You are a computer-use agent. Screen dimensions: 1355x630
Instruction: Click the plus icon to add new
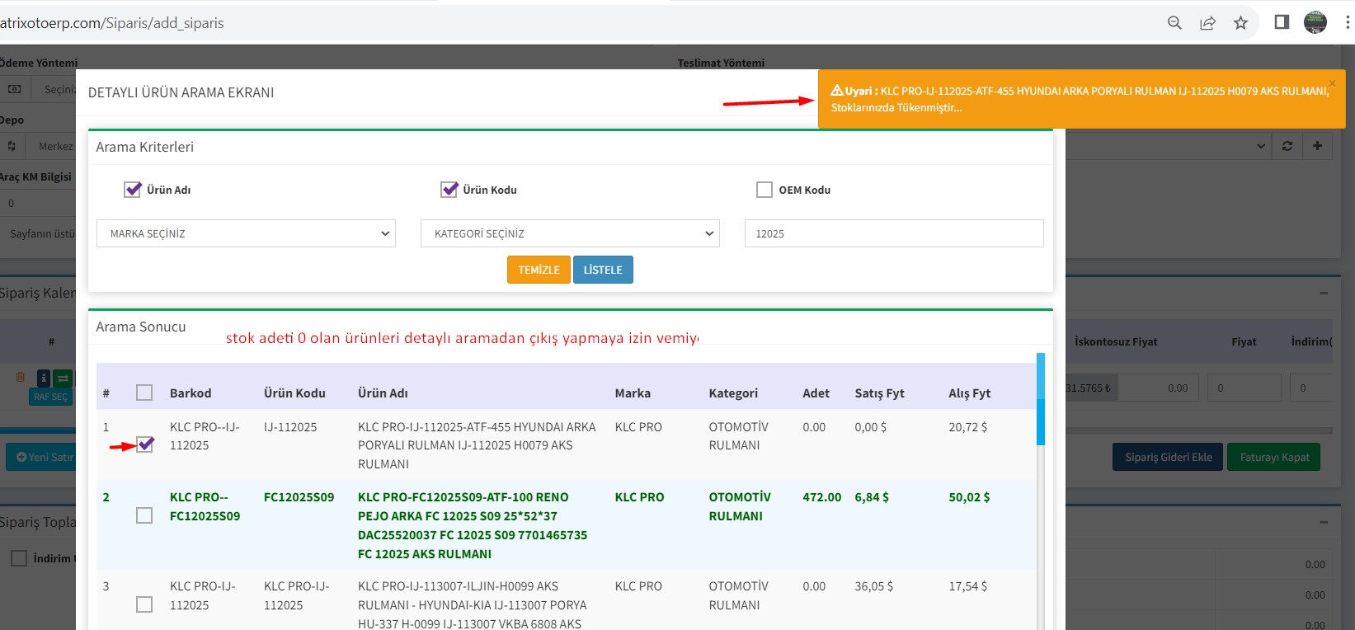pos(1317,146)
